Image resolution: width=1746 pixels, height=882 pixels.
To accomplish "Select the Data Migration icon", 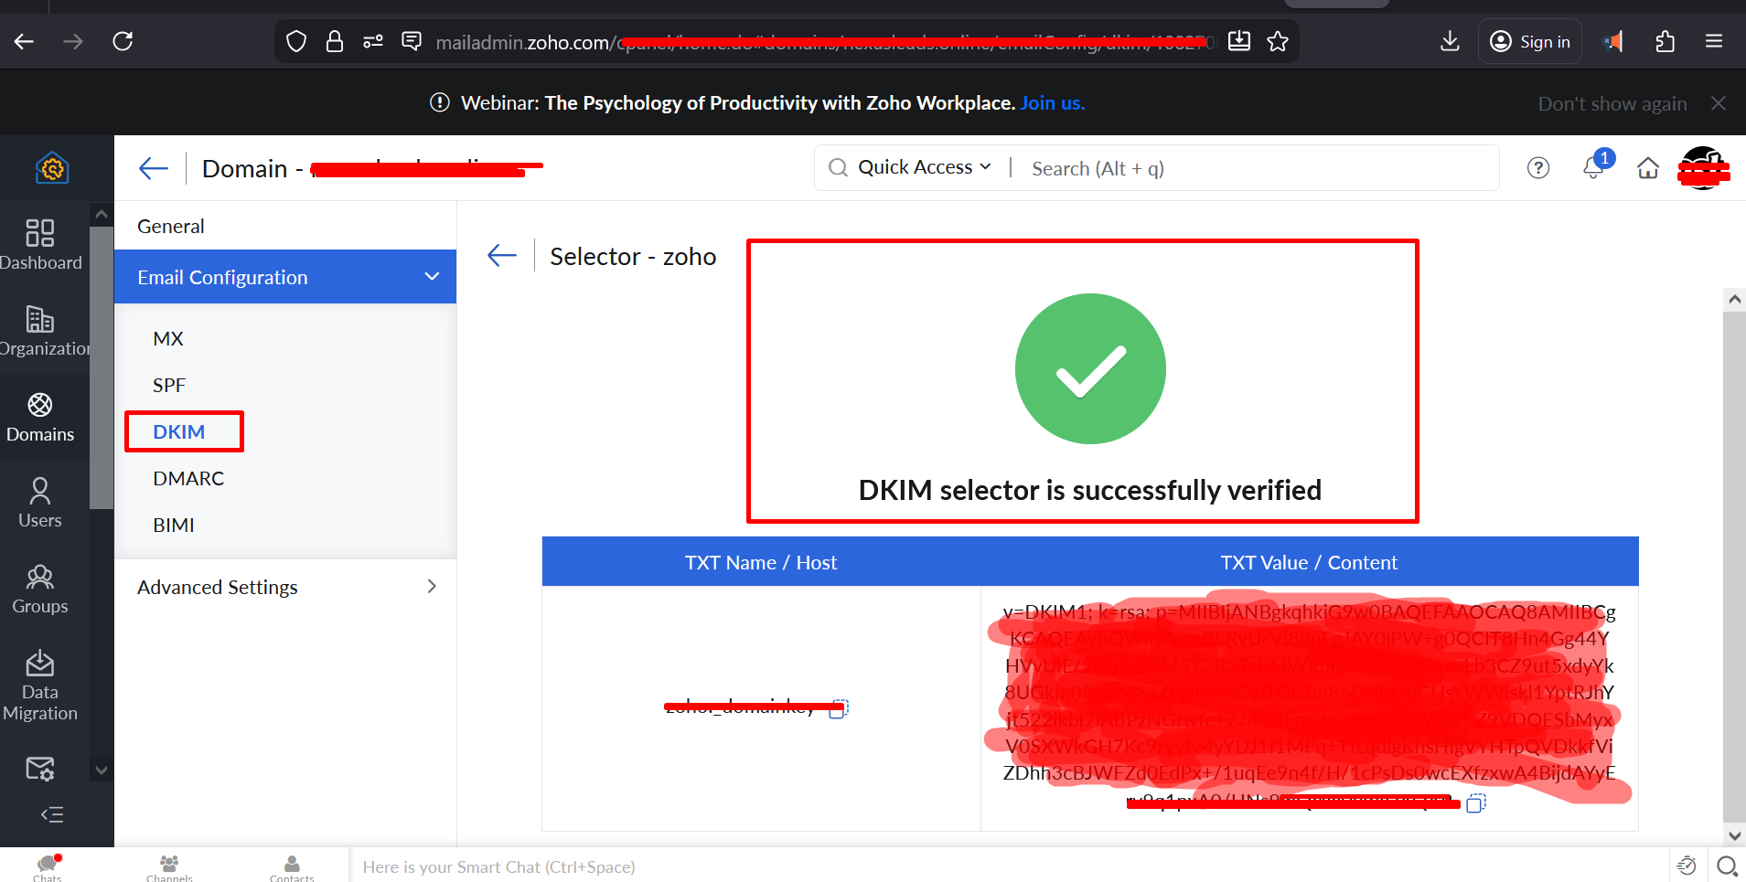I will click(40, 677).
